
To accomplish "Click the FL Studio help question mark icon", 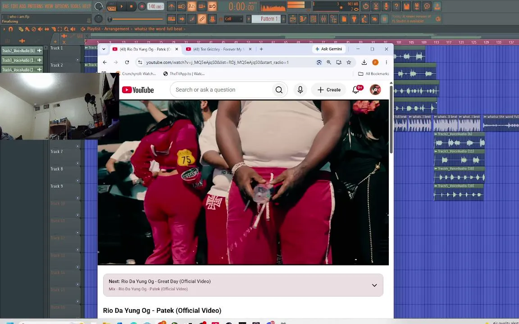I will (396, 6).
